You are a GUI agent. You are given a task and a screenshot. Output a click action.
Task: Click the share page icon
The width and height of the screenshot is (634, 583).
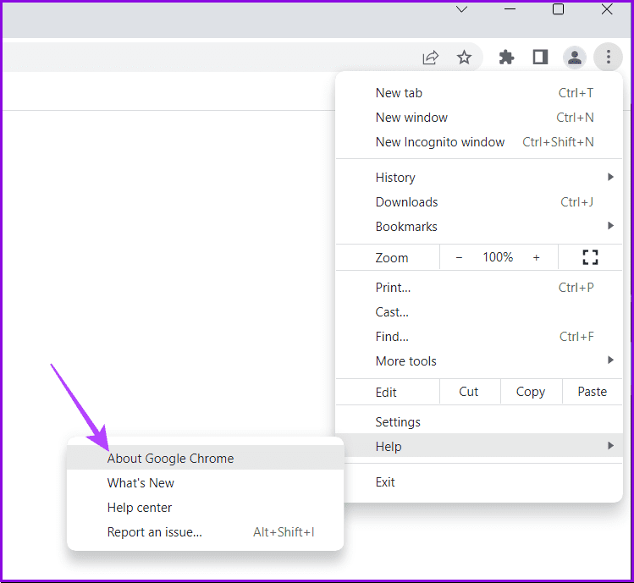[x=431, y=58]
